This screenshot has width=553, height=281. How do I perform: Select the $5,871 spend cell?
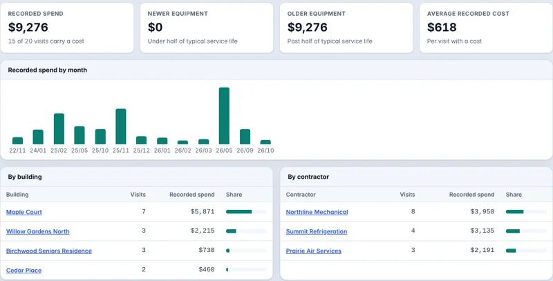point(203,212)
